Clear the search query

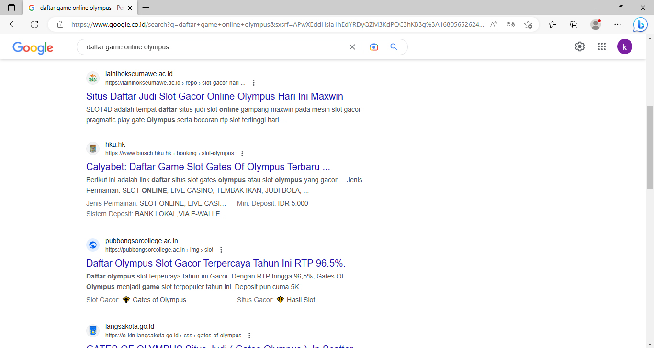point(352,47)
